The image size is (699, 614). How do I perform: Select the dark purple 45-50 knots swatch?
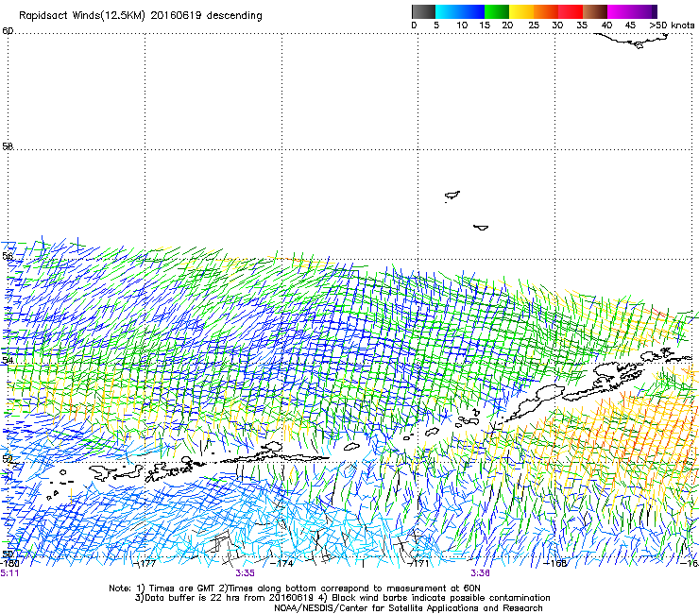[644, 11]
